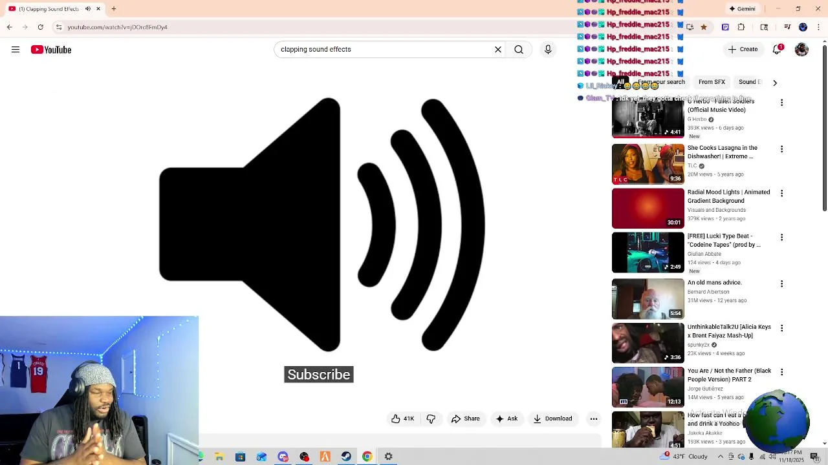The width and height of the screenshot is (828, 465).
Task: Open the YouTube account avatar menu
Action: click(801, 49)
